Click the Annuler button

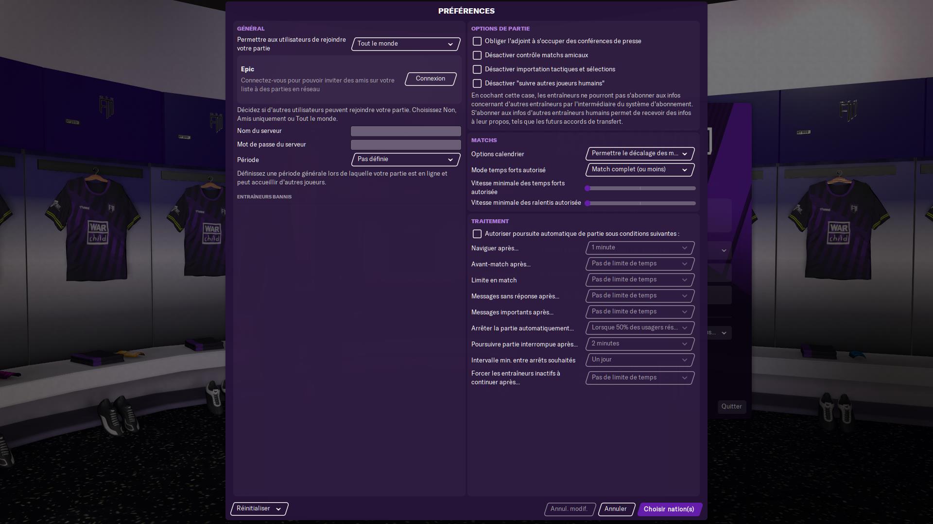[616, 509]
